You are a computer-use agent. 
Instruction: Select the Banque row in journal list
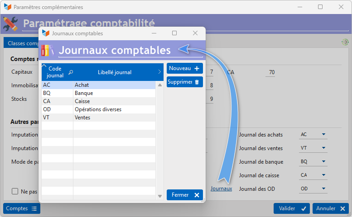click(98, 93)
